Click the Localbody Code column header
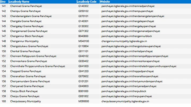Screen dimensions: 191x107 tap(86, 2)
